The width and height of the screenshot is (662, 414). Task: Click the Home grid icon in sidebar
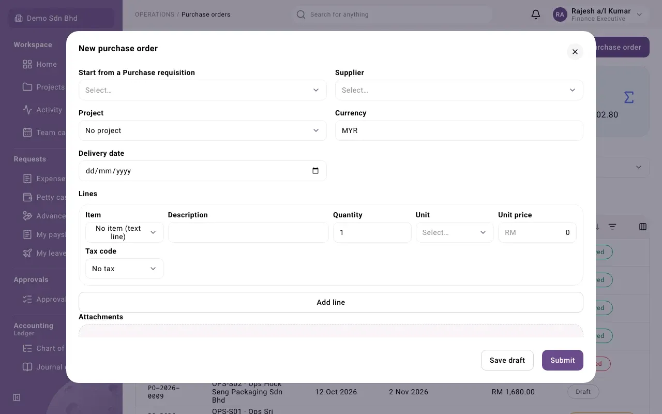pos(27,64)
